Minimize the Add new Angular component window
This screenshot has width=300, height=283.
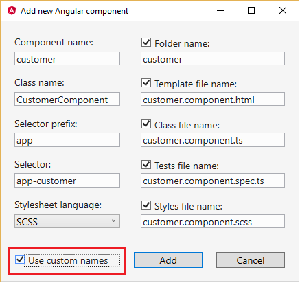tap(220, 10)
